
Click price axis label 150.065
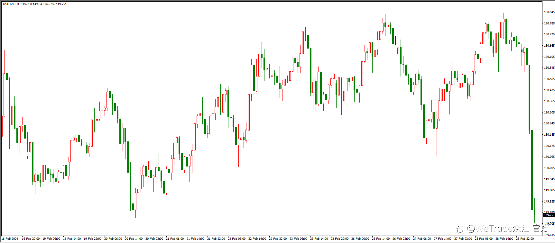[549, 157]
